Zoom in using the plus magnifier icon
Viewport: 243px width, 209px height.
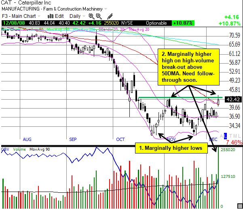[91, 16]
